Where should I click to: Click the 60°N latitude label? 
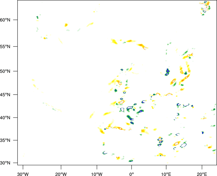(5, 20)
